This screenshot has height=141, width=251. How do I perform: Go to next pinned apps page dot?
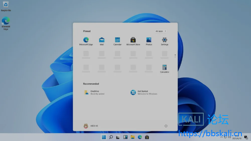(175, 57)
